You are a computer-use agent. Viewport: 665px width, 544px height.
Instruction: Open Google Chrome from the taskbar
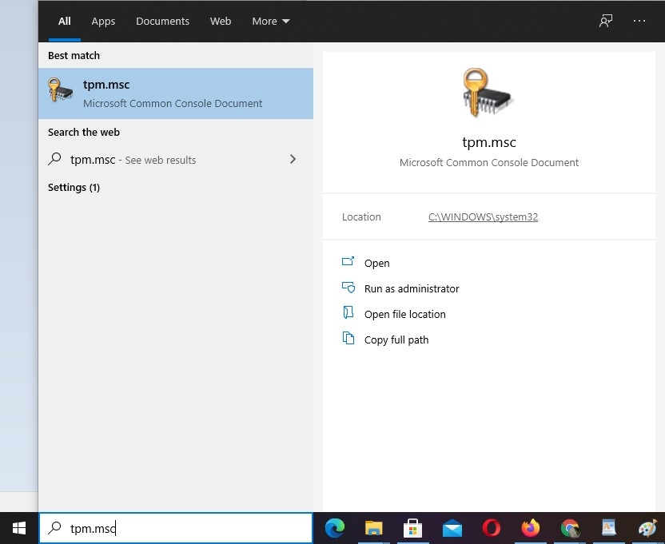[569, 528]
